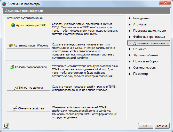This screenshot has width=173, height=132.
Task: Expand the Просмотр arrow
Action: point(130,74)
